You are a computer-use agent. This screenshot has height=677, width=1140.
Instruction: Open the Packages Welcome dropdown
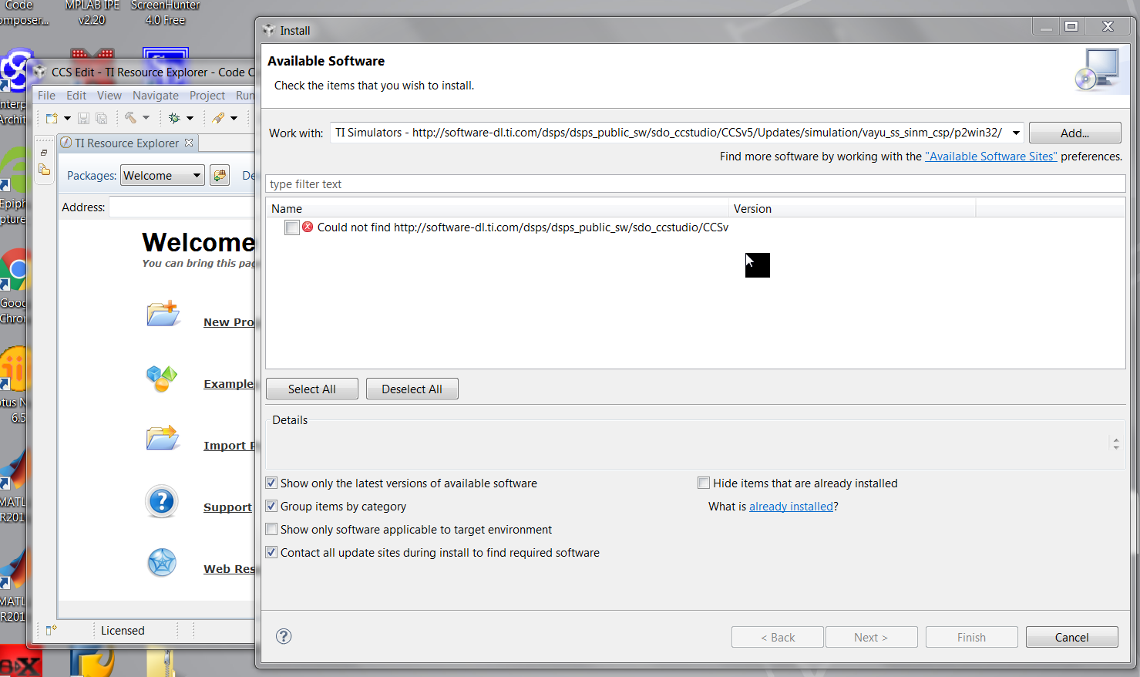[x=163, y=175]
